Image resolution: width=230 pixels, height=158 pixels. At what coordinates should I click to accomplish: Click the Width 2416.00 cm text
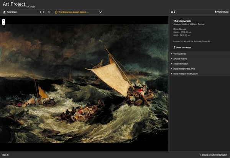(182, 35)
